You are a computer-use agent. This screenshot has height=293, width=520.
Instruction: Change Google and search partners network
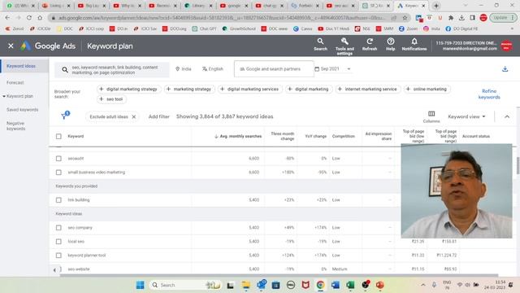(274, 69)
